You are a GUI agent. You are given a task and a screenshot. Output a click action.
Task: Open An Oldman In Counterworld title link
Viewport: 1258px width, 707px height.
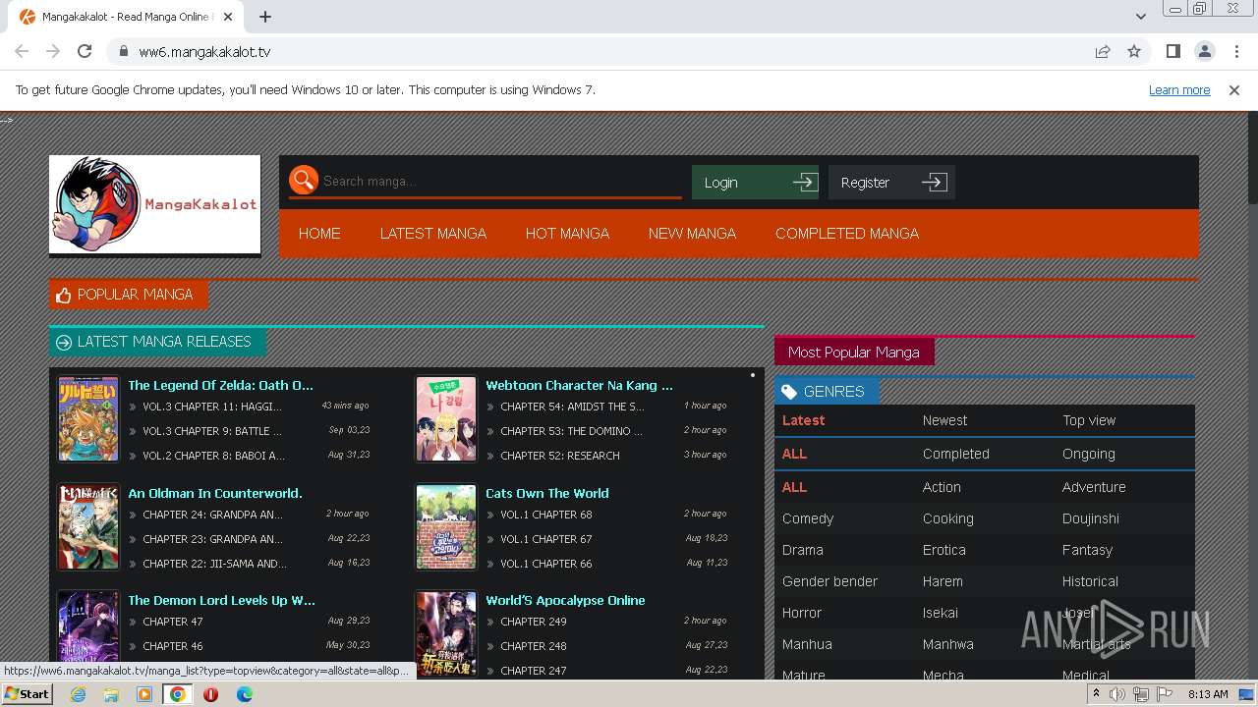215,493
